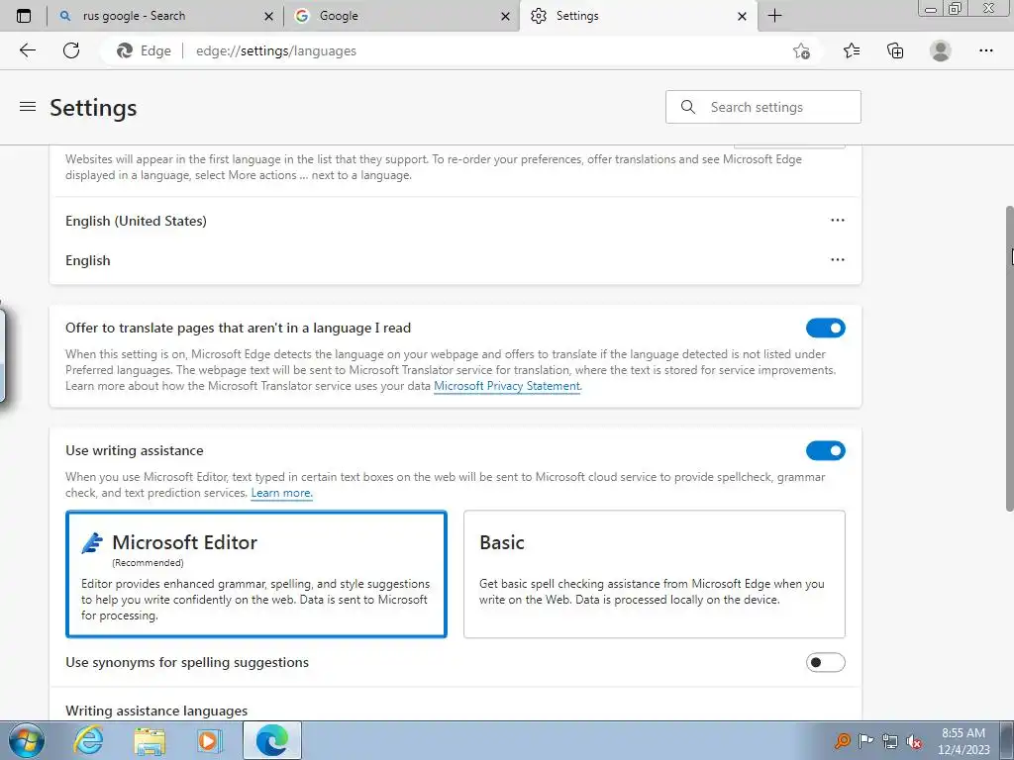Open Windows Media Player taskbar icon
The width and height of the screenshot is (1014, 760).
[x=210, y=740]
